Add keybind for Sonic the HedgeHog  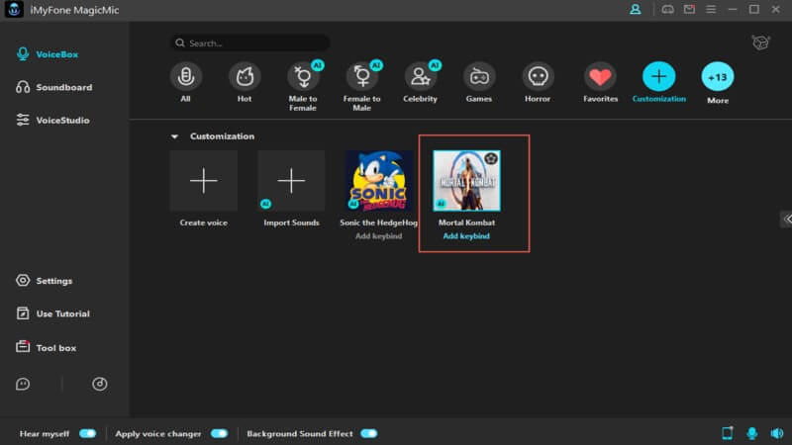[379, 236]
